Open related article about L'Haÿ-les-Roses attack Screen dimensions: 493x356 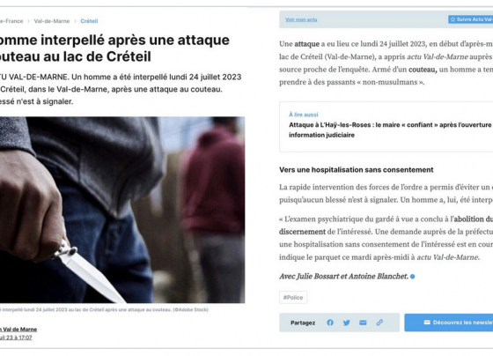coord(390,130)
